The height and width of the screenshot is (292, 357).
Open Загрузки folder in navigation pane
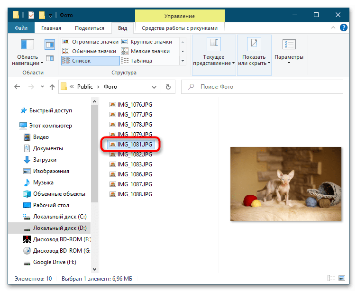point(40,160)
